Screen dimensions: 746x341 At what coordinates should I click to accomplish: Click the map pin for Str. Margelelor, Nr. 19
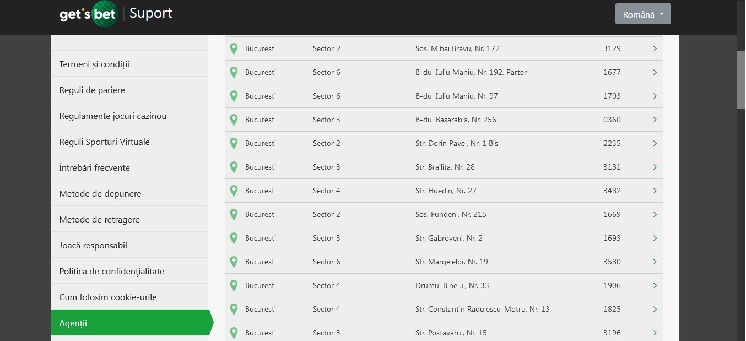point(234,262)
